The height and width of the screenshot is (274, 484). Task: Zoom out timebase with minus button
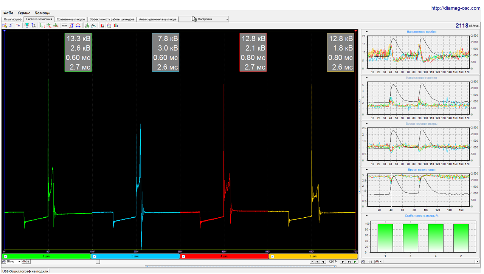[x=4, y=262]
